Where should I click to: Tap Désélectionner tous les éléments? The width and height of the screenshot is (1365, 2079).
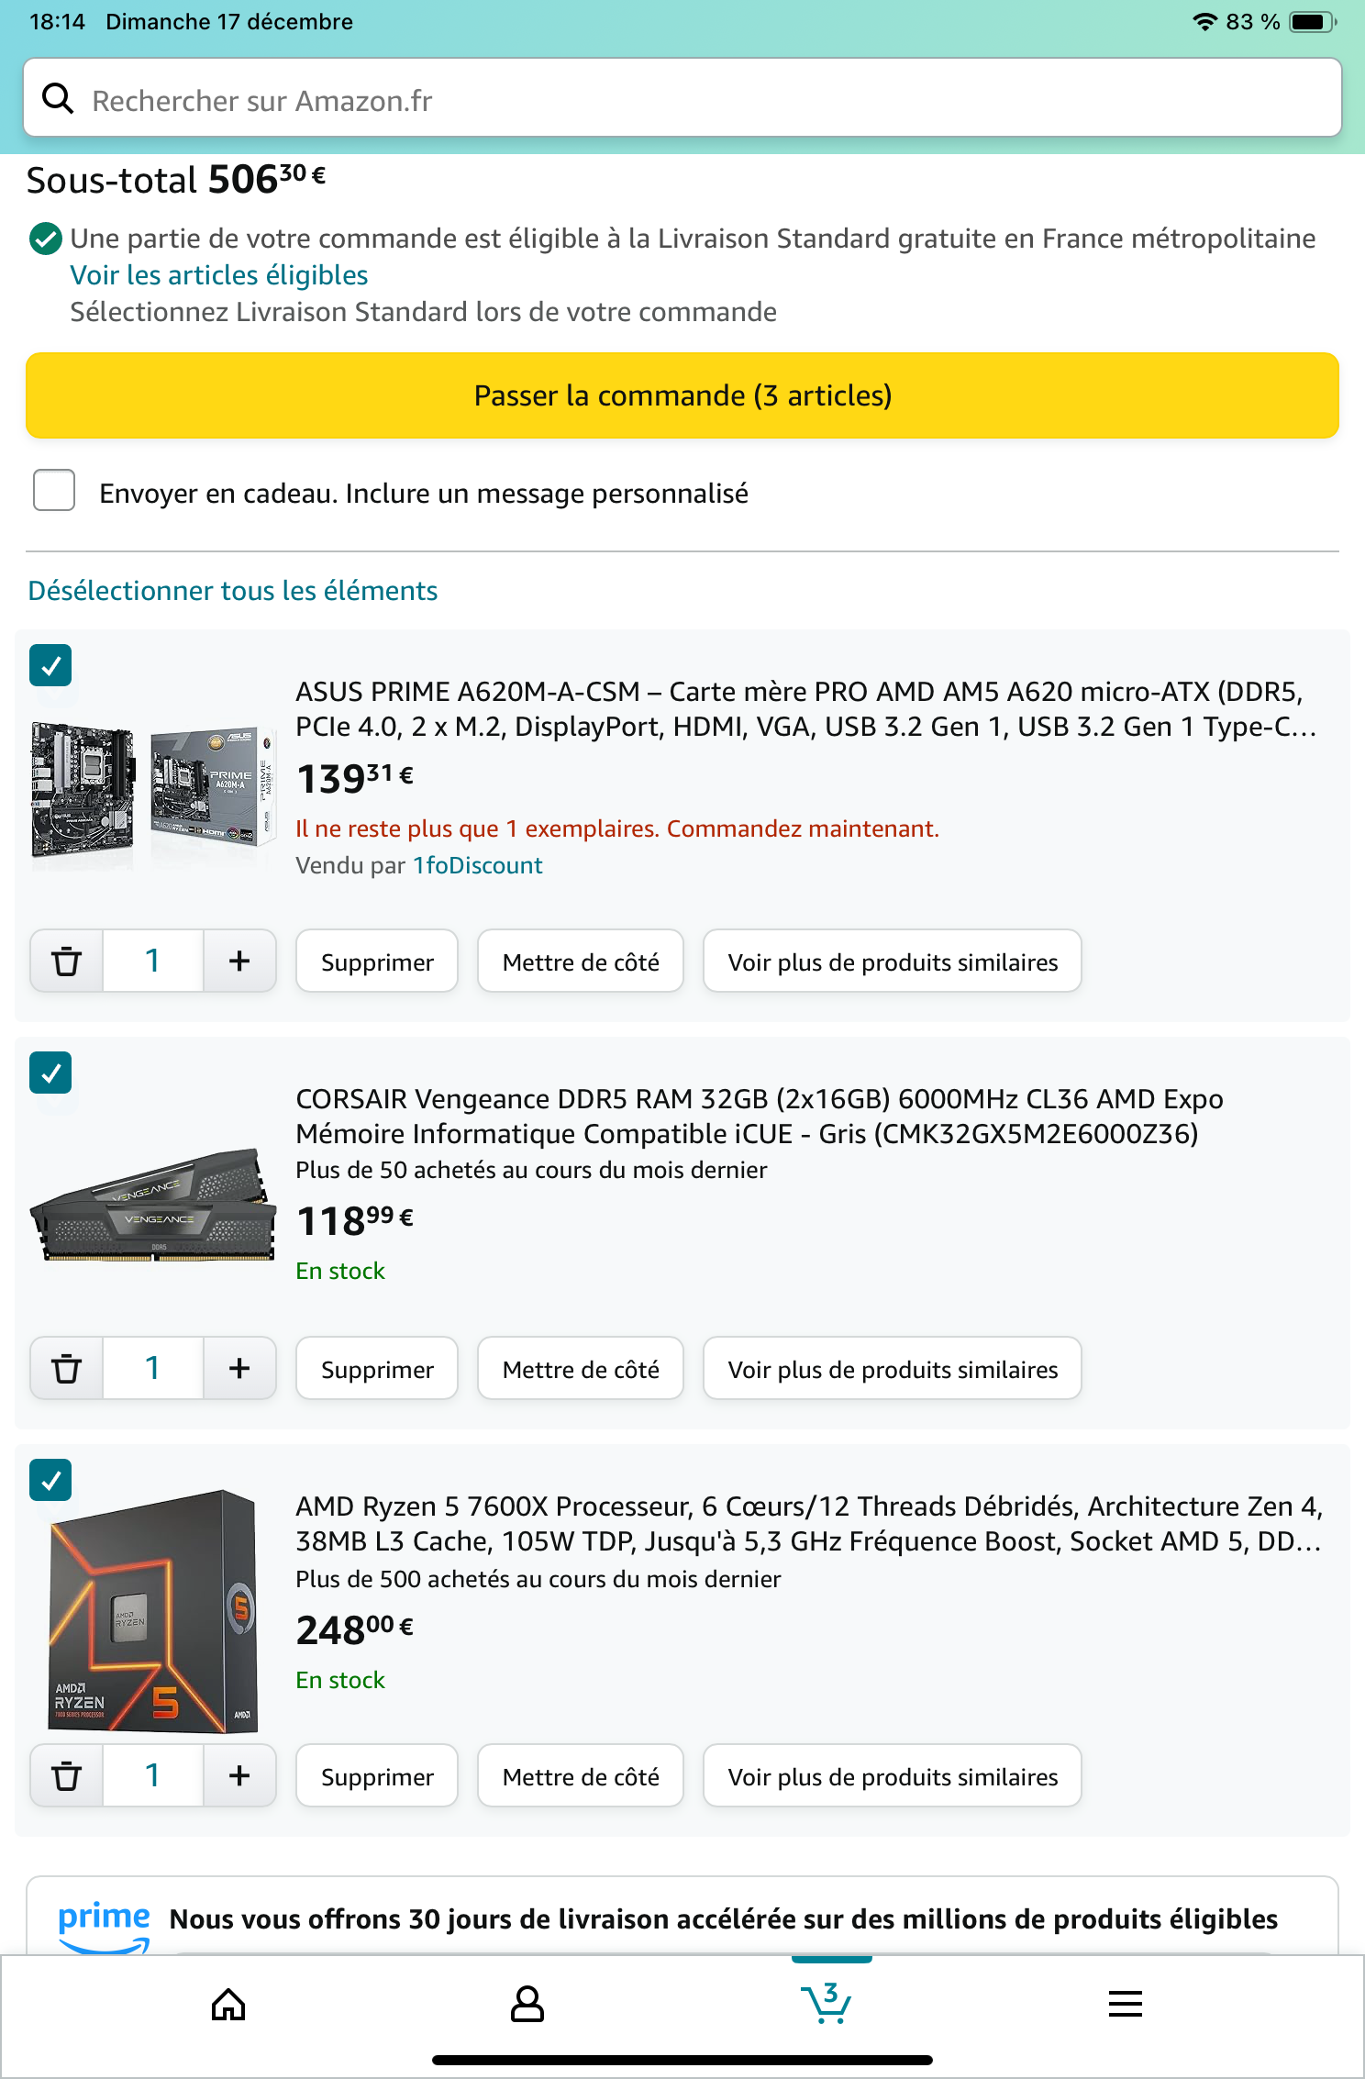(x=233, y=591)
